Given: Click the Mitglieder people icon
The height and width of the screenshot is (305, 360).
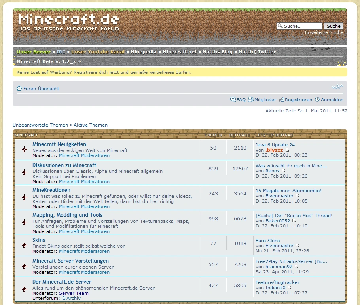Looking at the screenshot, I should click(x=251, y=99).
